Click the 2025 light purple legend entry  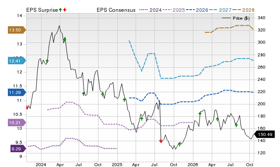(x=174, y=10)
